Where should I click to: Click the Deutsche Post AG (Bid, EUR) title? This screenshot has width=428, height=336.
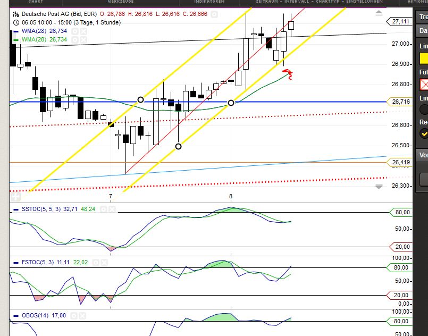(59, 14)
